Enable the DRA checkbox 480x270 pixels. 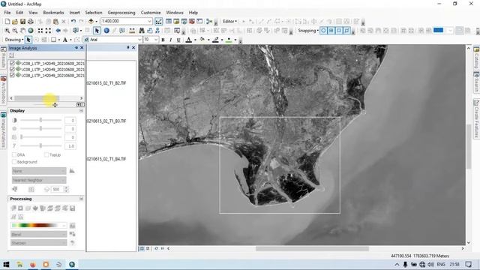[14, 155]
